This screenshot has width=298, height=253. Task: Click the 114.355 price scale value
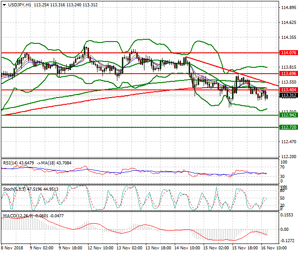tap(289, 37)
